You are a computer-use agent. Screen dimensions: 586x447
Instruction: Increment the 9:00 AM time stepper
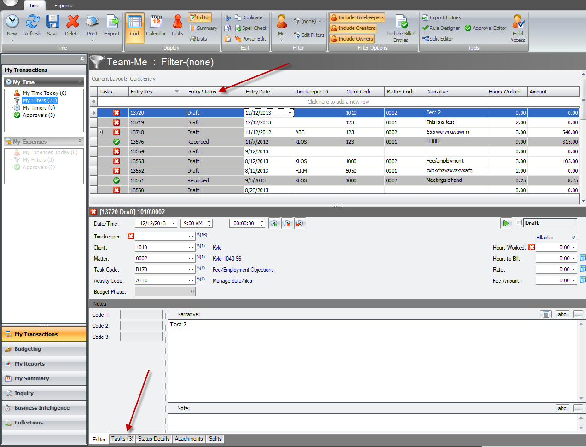click(x=209, y=221)
